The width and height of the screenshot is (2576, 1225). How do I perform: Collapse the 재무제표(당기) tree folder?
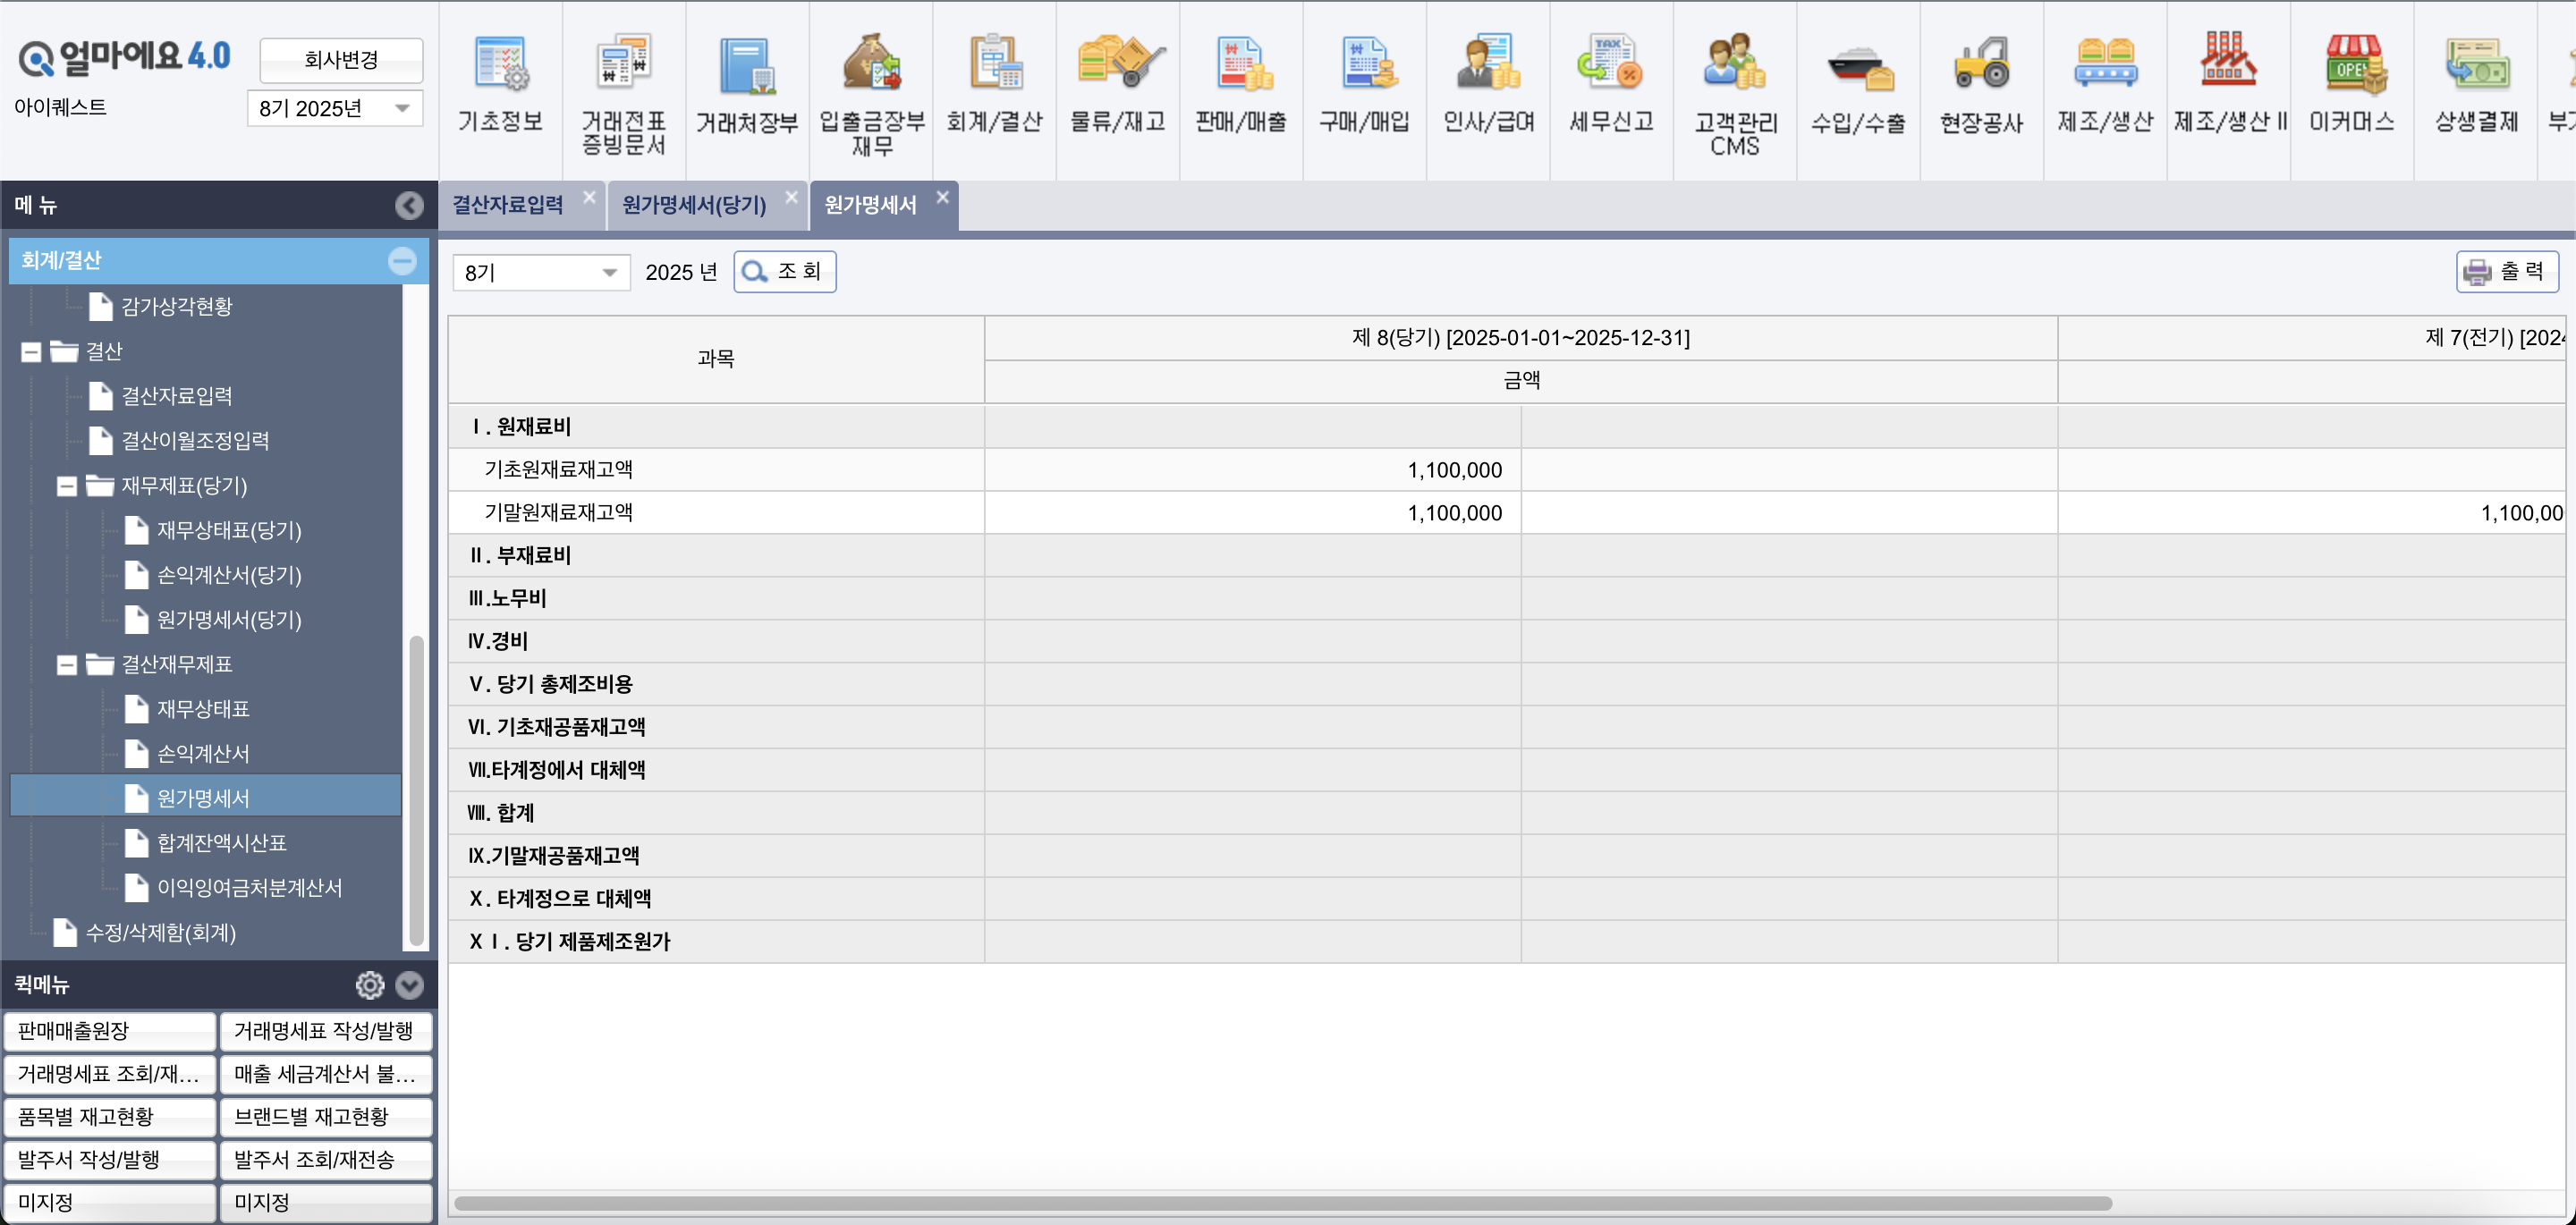[67, 486]
